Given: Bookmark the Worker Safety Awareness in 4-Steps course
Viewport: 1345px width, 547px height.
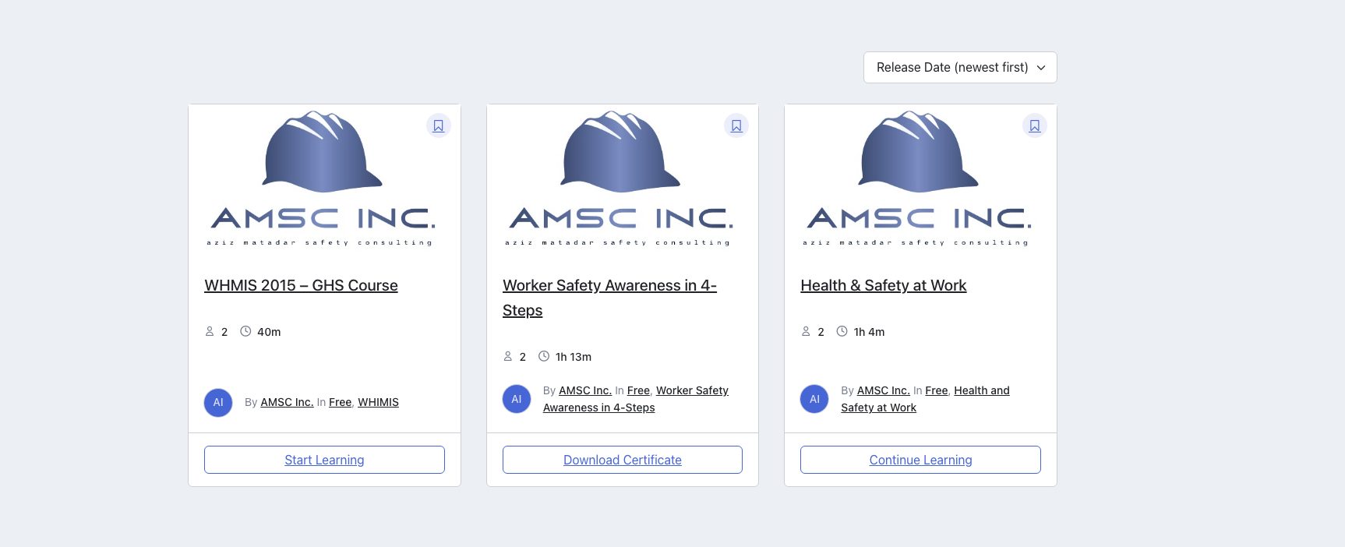Looking at the screenshot, I should tap(736, 125).
